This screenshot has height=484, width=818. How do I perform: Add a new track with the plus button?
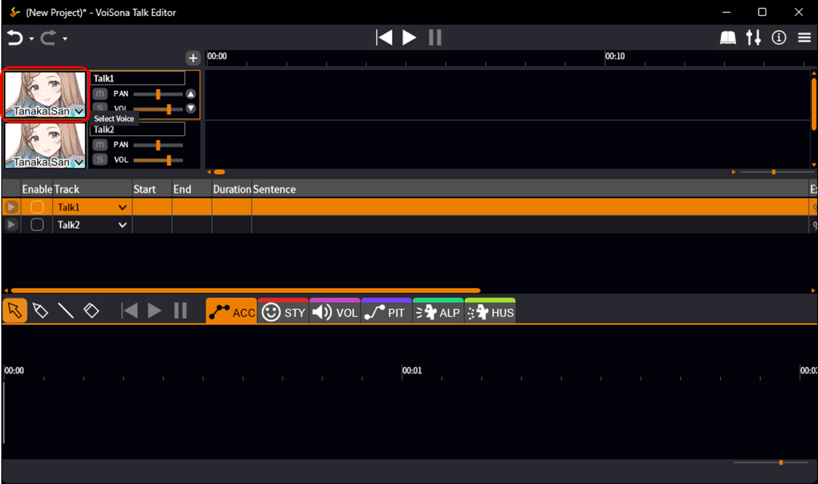click(x=193, y=58)
